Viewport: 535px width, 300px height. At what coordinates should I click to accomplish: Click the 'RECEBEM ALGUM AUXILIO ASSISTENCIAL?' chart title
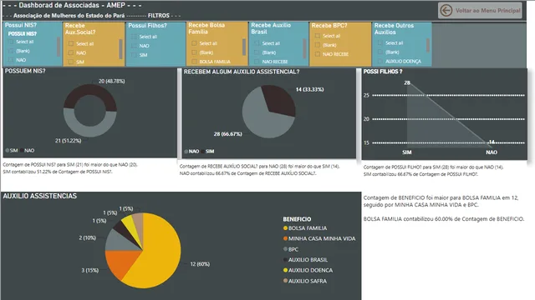pyautogui.click(x=242, y=72)
